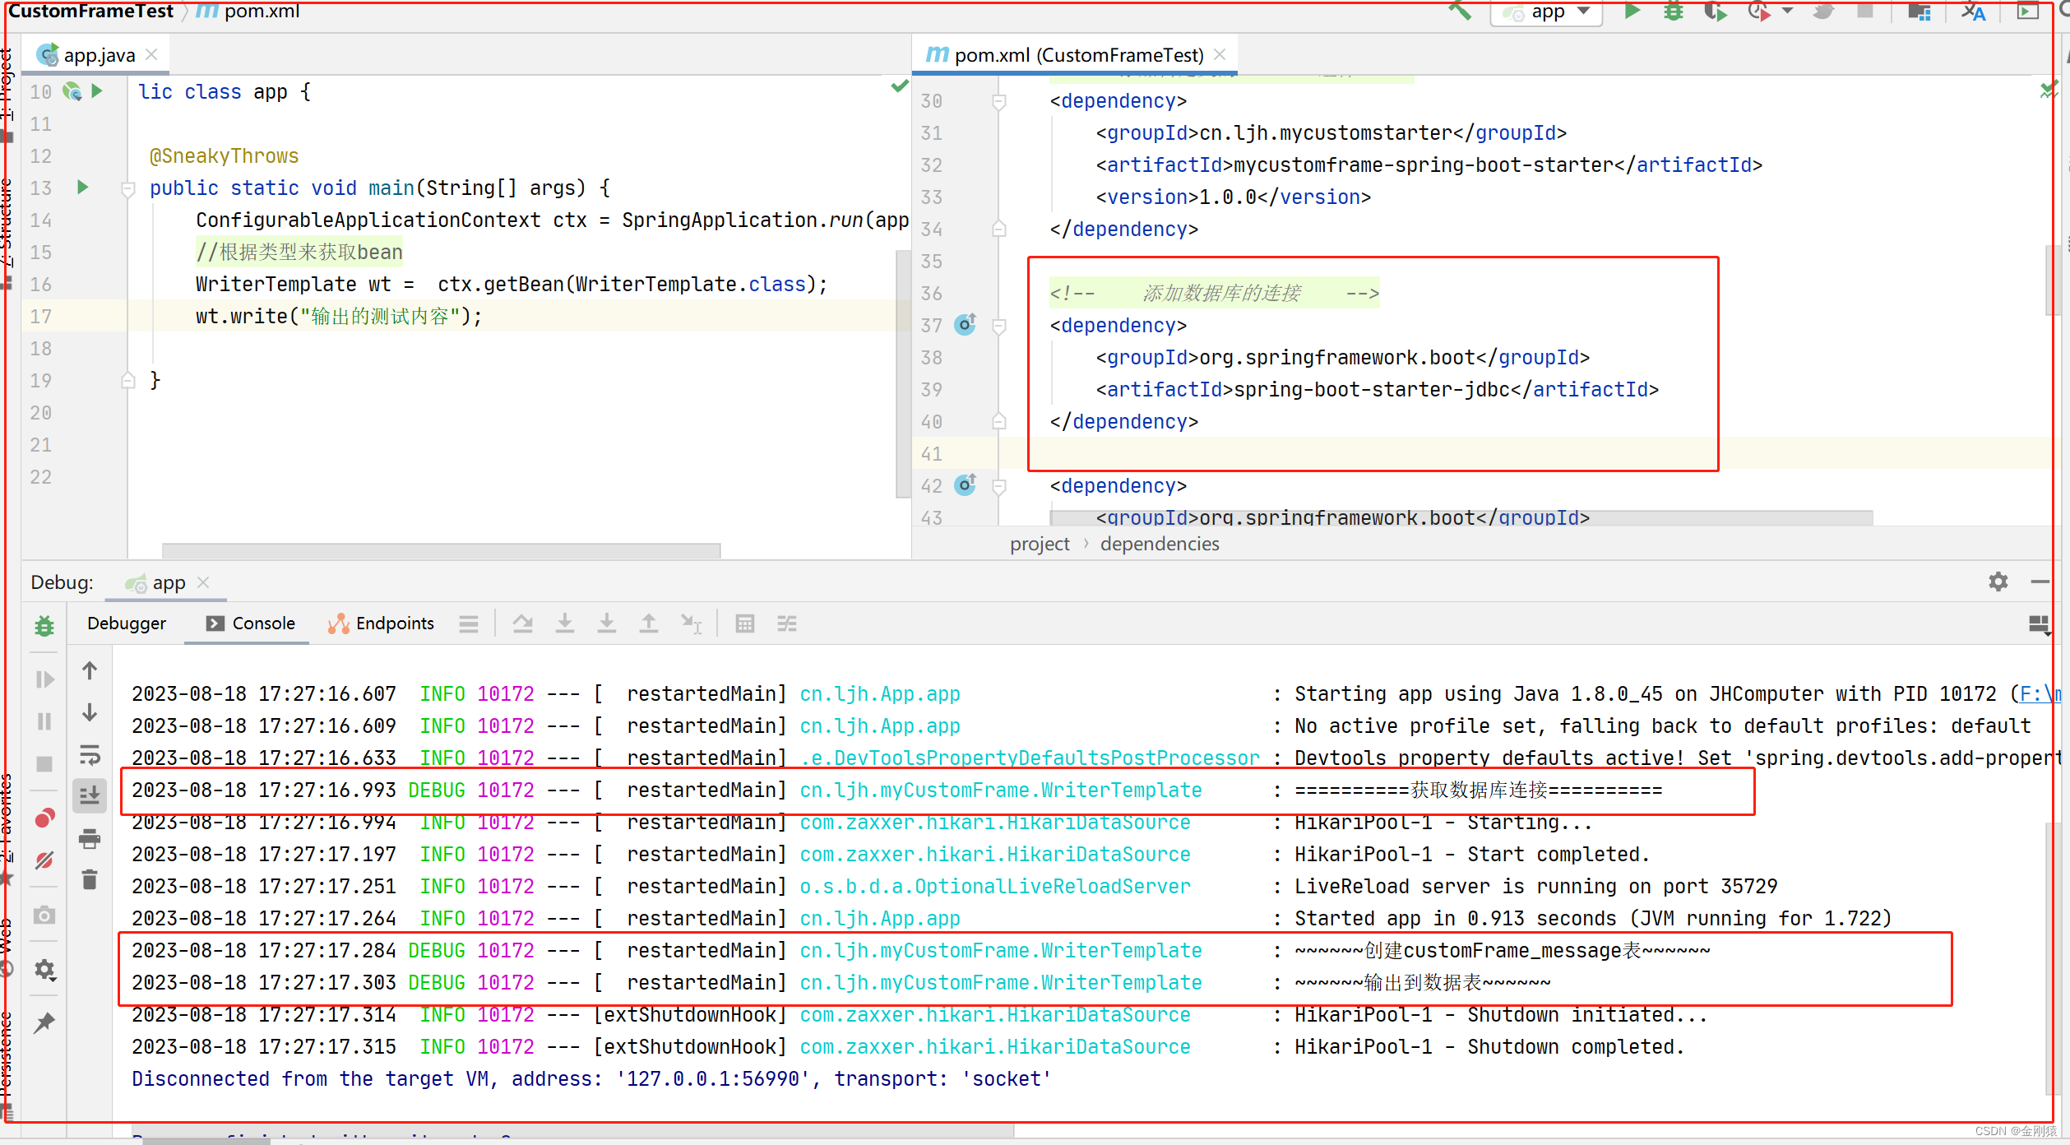This screenshot has width=2070, height=1145.
Task: Select the Step Over icon in debugger
Action: point(520,624)
